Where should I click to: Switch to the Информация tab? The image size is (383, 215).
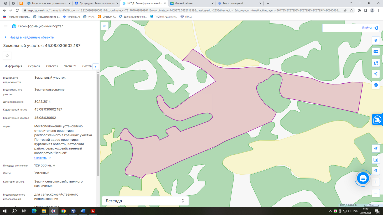[x=13, y=66]
